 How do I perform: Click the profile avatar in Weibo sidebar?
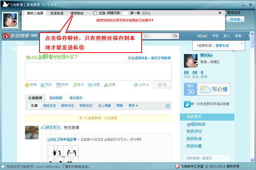click(191, 61)
